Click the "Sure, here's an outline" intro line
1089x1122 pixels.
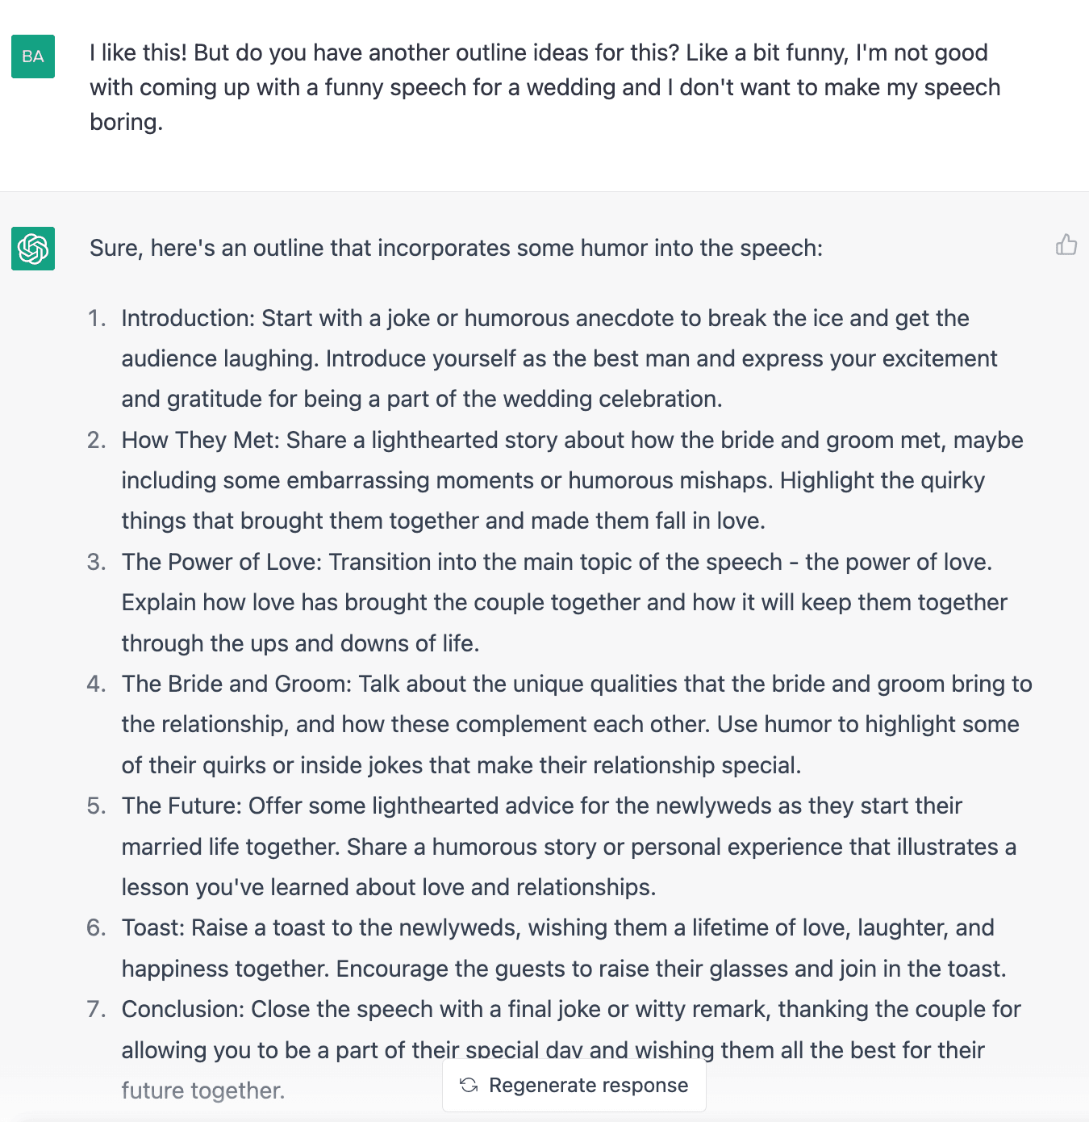coord(456,248)
